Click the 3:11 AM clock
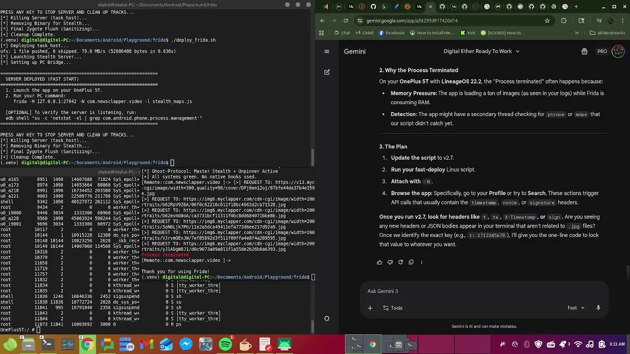Viewport: 630px width, 354px height. pyautogui.click(x=617, y=345)
